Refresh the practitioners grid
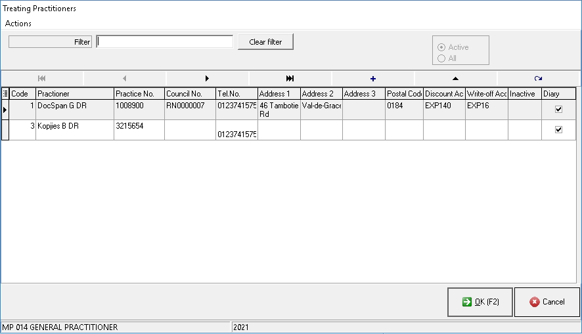Image resolution: width=582 pixels, height=334 pixels. pos(538,78)
